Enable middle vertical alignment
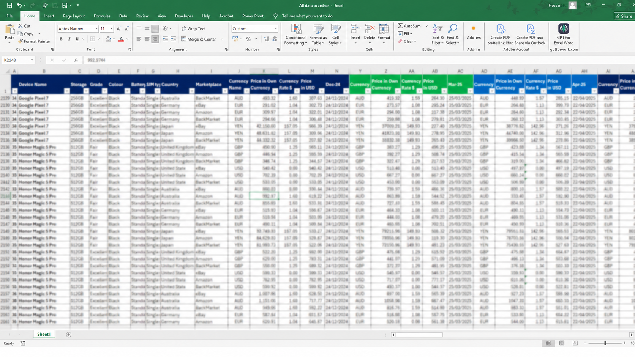Screen dimensions: 635x357 147,29
